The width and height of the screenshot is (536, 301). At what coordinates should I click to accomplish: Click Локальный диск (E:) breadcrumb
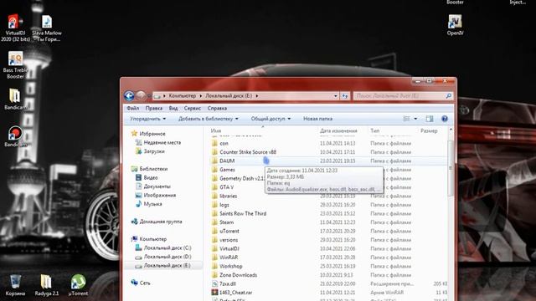coord(229,96)
